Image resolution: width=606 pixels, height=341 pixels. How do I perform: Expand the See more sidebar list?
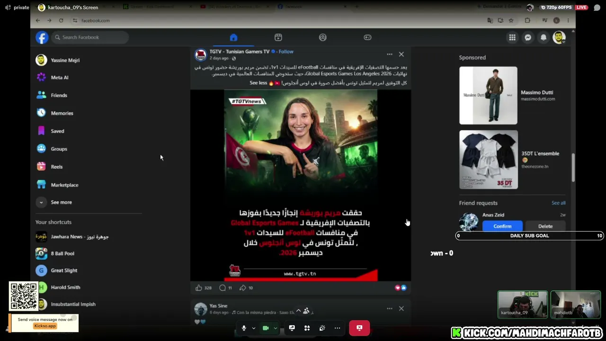(54, 202)
